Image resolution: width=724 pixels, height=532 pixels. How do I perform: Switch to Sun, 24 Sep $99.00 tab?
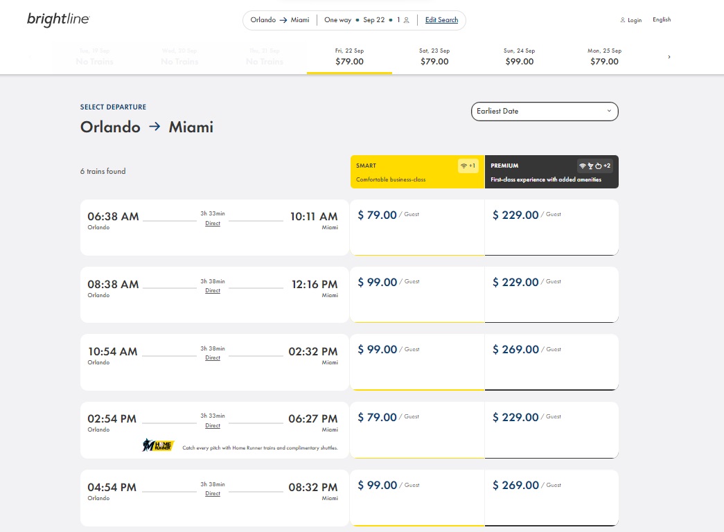pyautogui.click(x=520, y=56)
